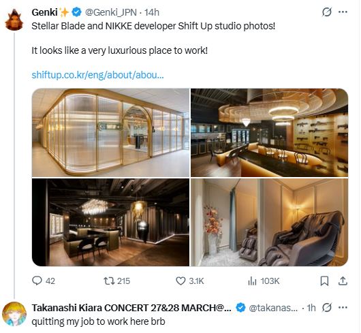View the gold glass office entrance photo
The image size is (361, 333).
(x=111, y=133)
